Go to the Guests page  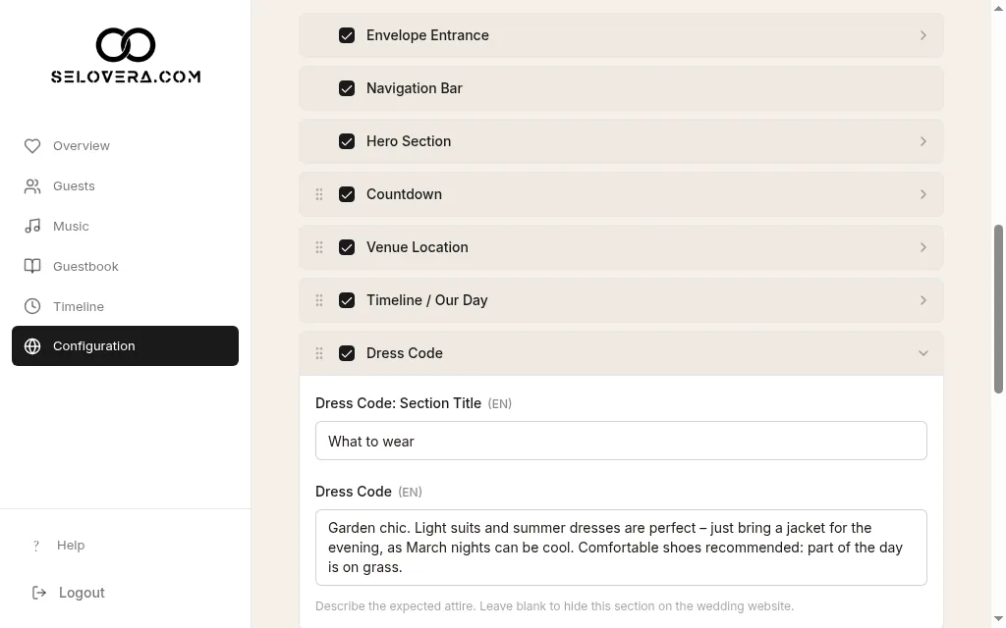(125, 186)
